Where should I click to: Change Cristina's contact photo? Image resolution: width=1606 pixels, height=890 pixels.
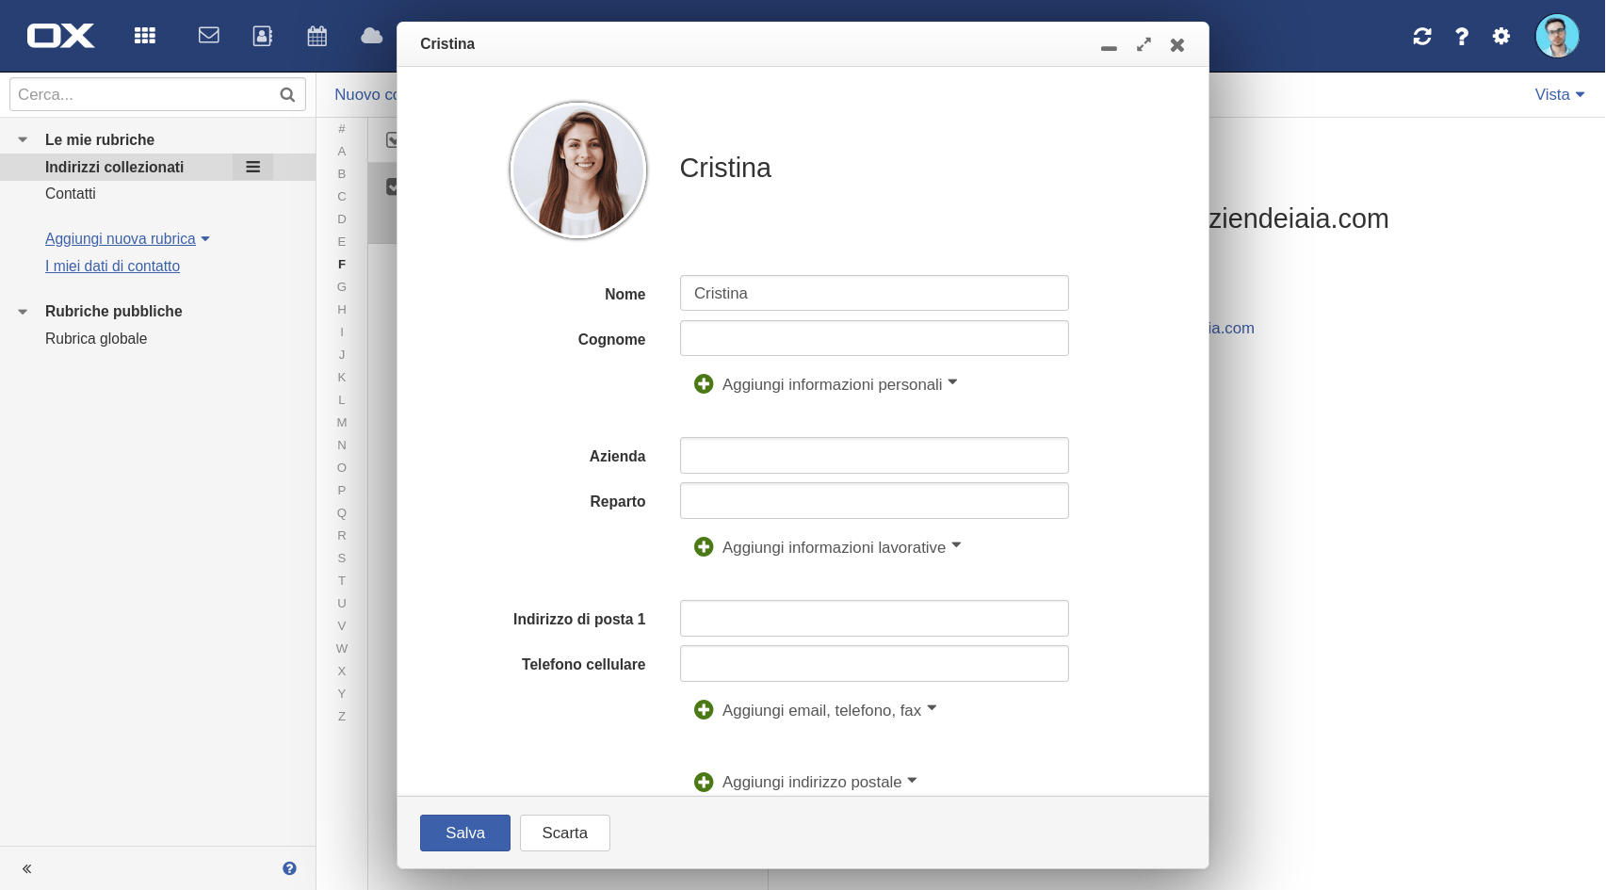[x=578, y=170]
